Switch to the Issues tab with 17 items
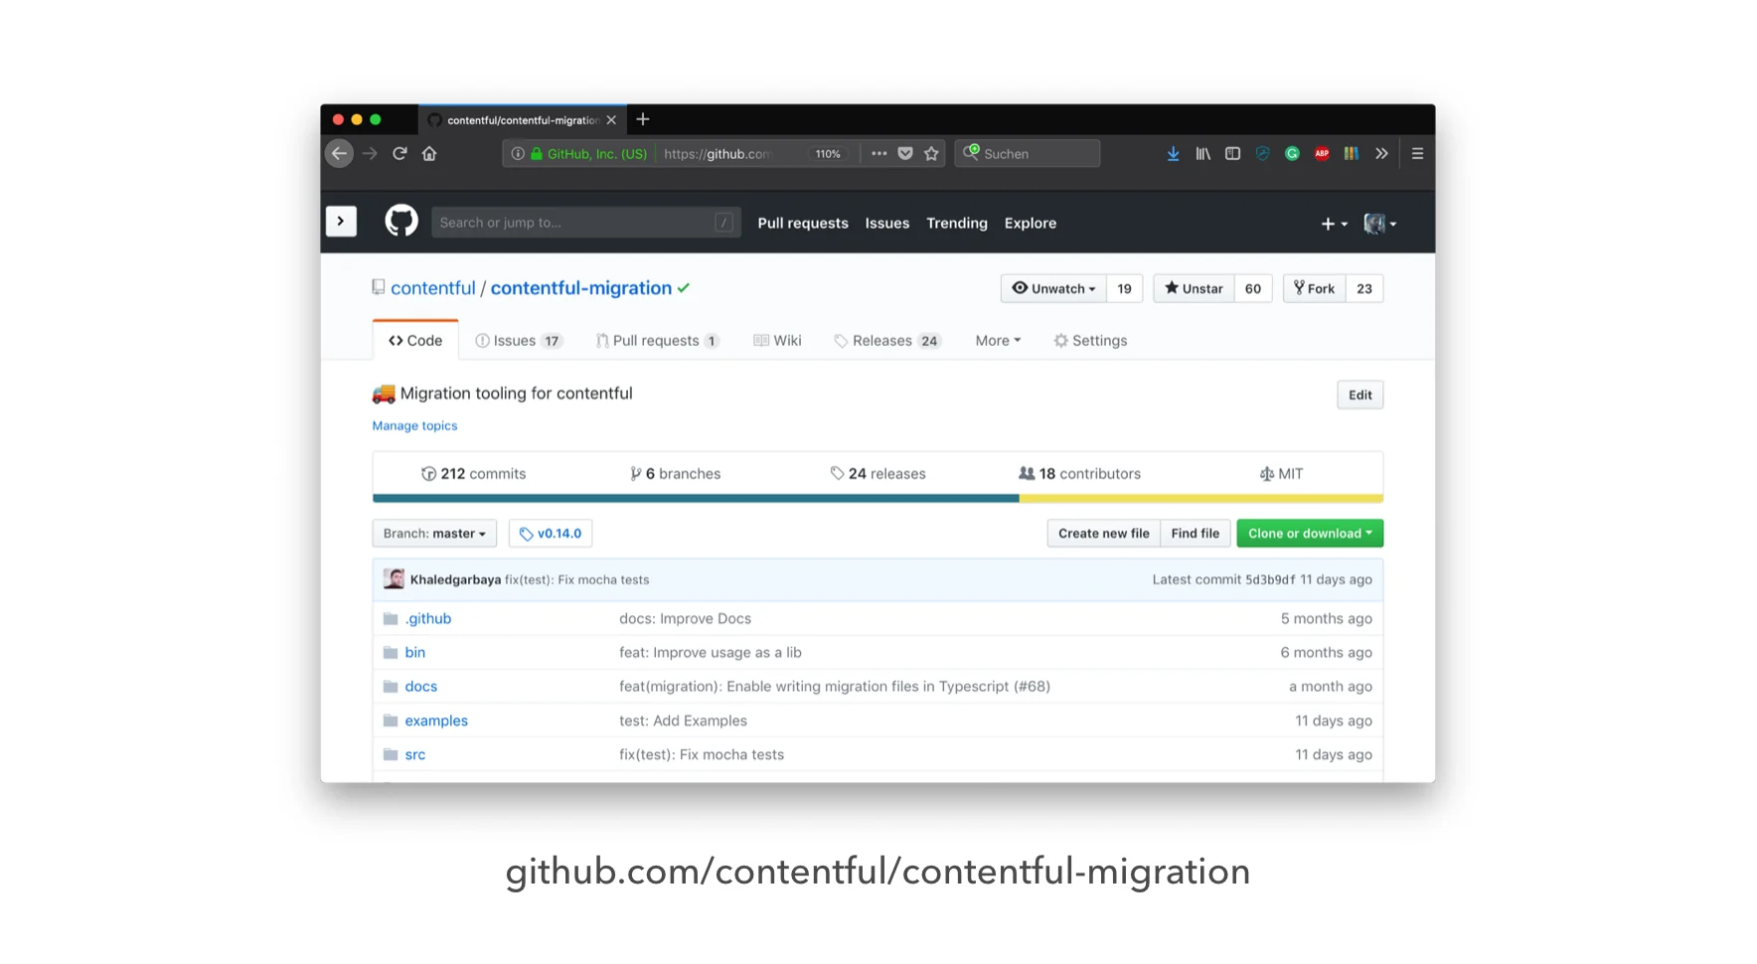This screenshot has height=964, width=1757. 519,341
